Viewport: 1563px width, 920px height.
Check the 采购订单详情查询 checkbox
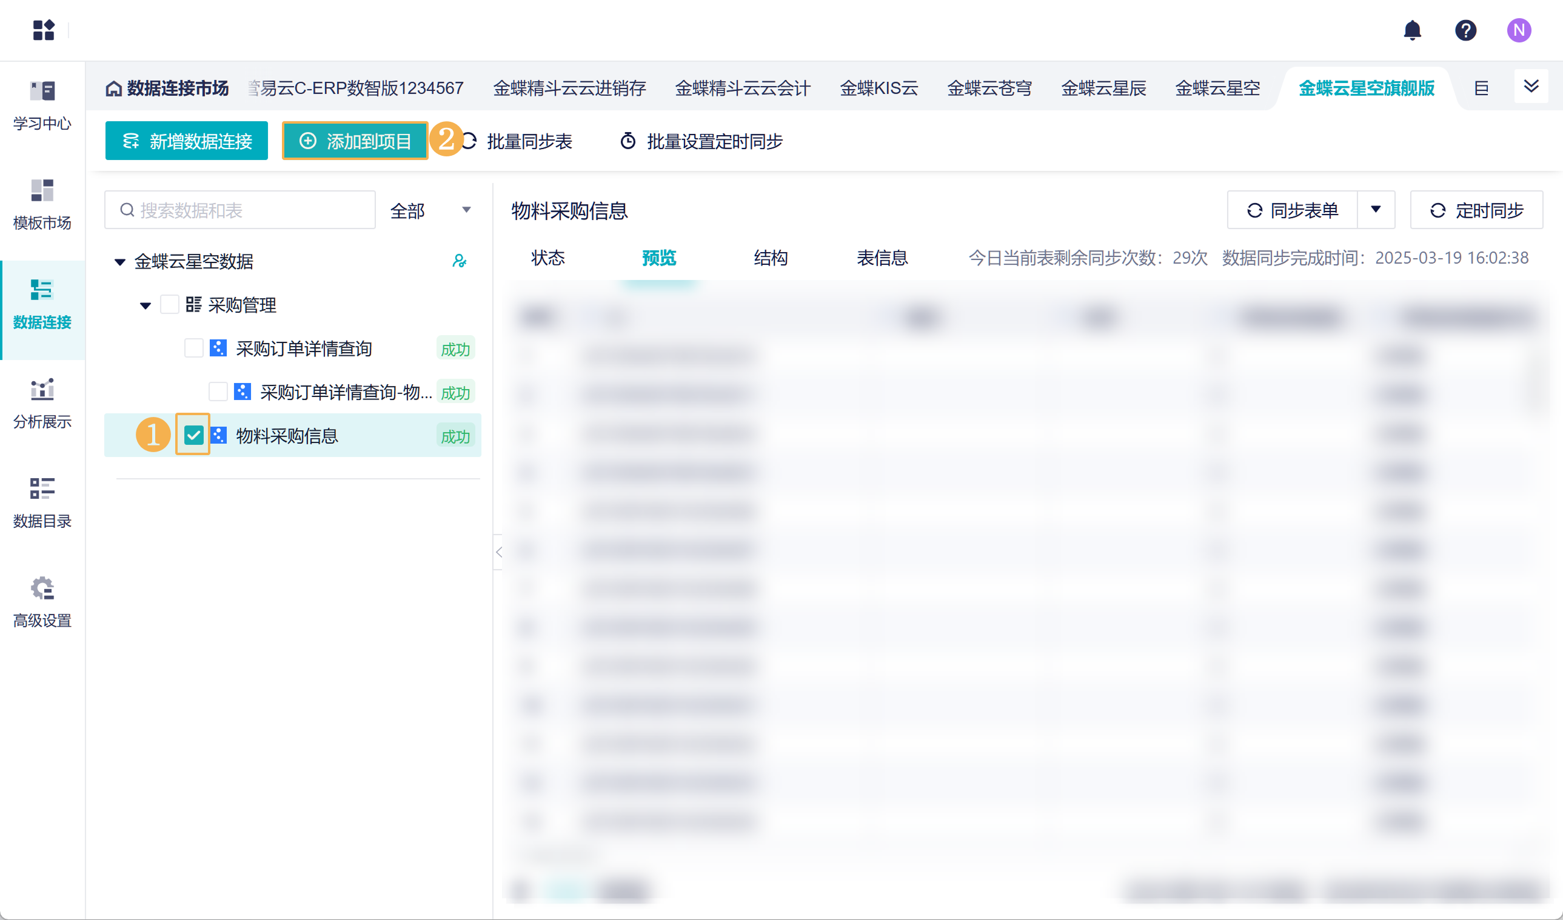coord(193,348)
